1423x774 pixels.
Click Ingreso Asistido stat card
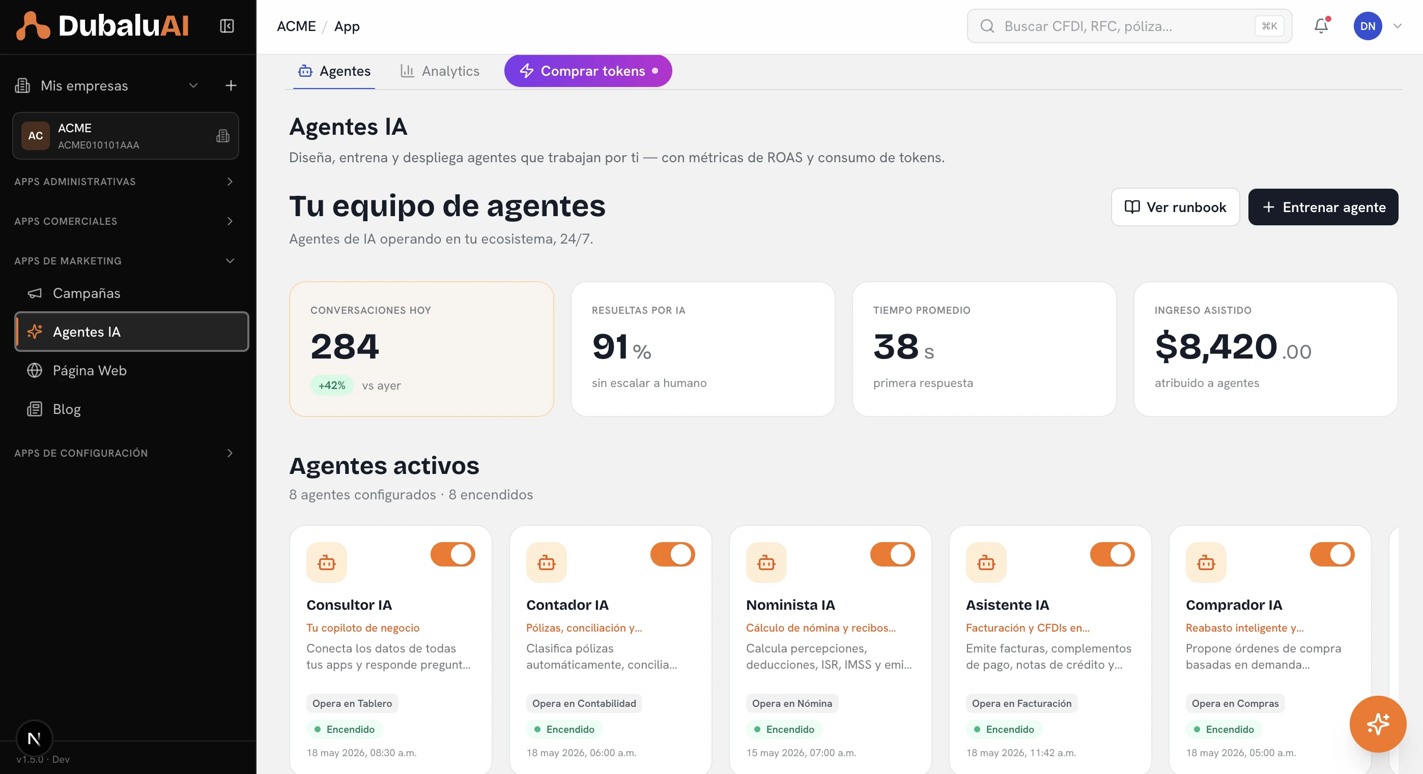[1266, 349]
